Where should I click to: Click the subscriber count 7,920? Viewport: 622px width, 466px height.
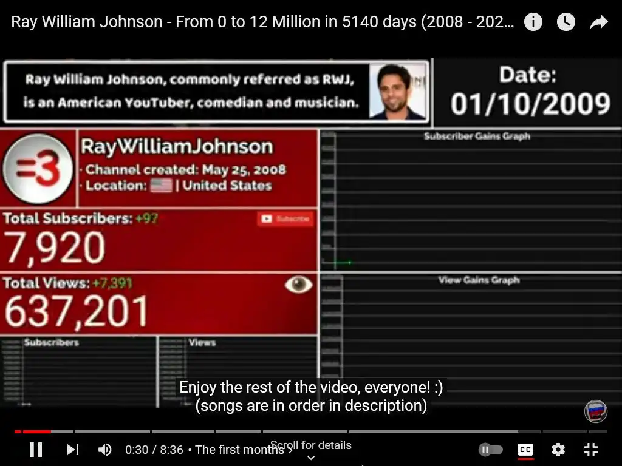[55, 248]
